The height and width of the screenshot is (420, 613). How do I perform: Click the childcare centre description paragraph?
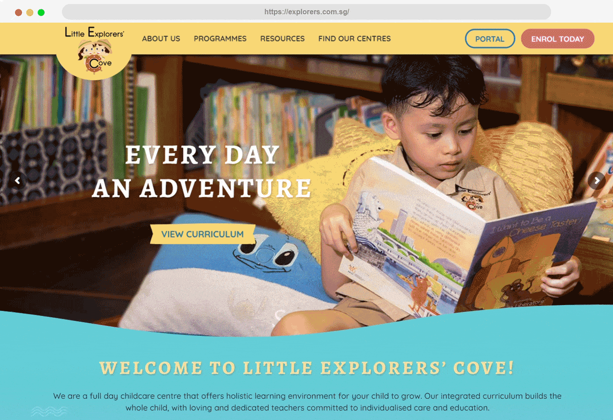pyautogui.click(x=307, y=402)
